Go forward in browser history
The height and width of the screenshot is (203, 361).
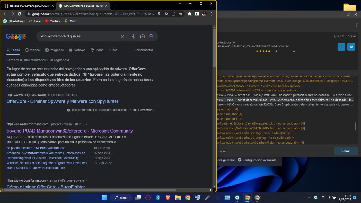[x=12, y=14]
